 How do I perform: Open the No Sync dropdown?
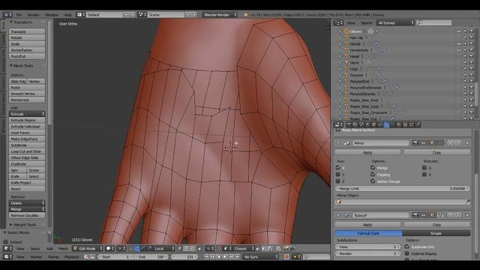[260, 256]
